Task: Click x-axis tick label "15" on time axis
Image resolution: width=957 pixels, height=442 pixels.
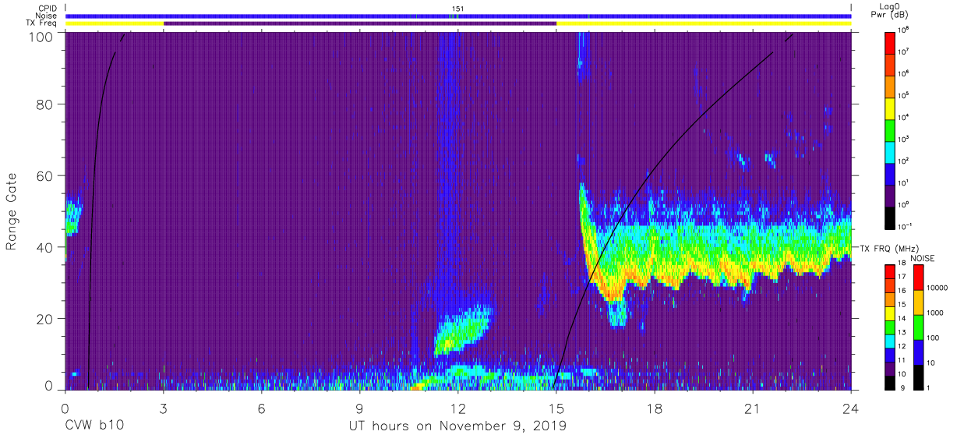Action: [x=556, y=408]
